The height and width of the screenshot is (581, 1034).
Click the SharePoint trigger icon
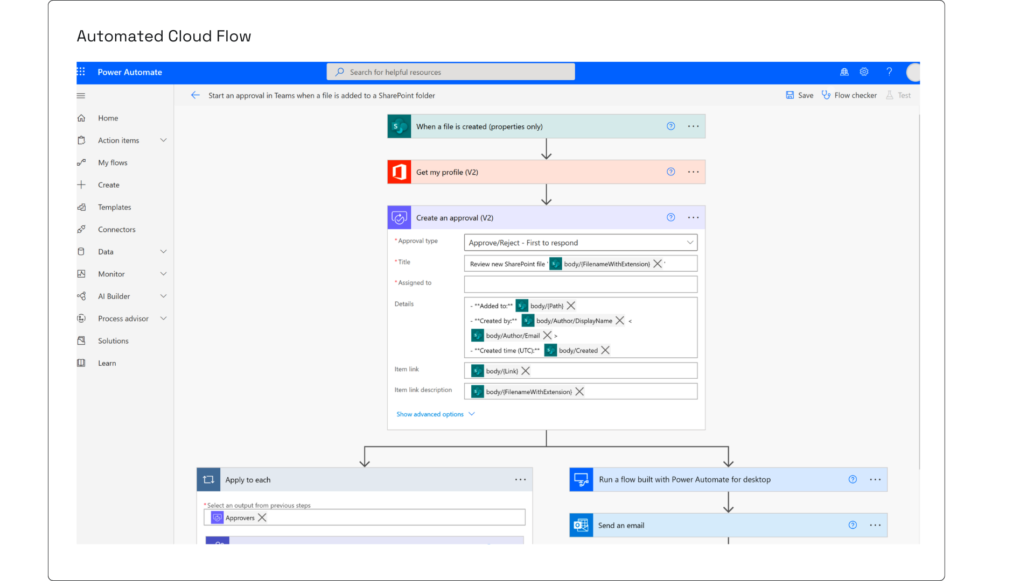pyautogui.click(x=399, y=126)
